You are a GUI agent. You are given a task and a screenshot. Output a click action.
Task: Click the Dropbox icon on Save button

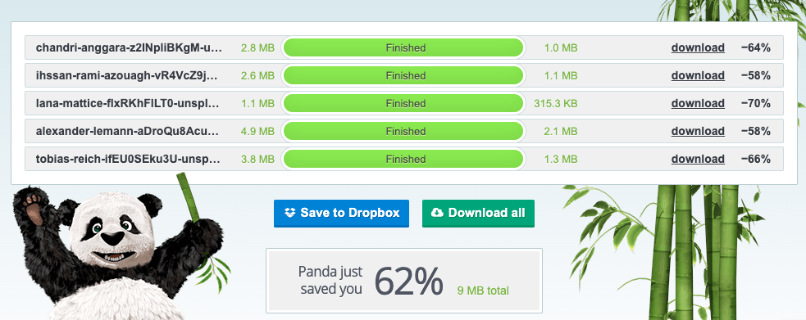click(x=290, y=213)
